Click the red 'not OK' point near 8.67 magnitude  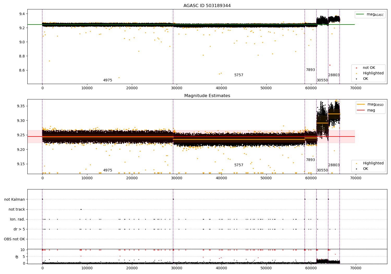[x=330, y=65]
